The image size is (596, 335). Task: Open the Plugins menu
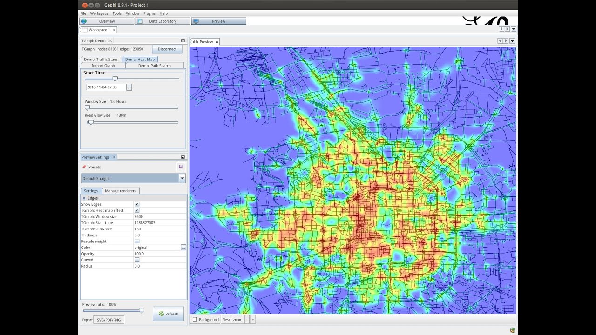tap(149, 13)
